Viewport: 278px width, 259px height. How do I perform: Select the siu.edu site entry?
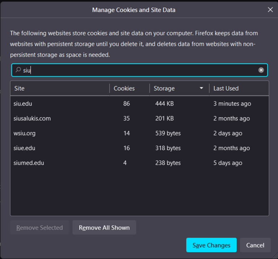[23, 103]
